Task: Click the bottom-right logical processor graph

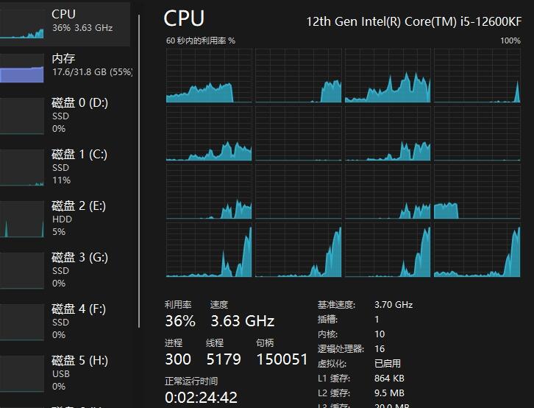Action: tap(477, 250)
